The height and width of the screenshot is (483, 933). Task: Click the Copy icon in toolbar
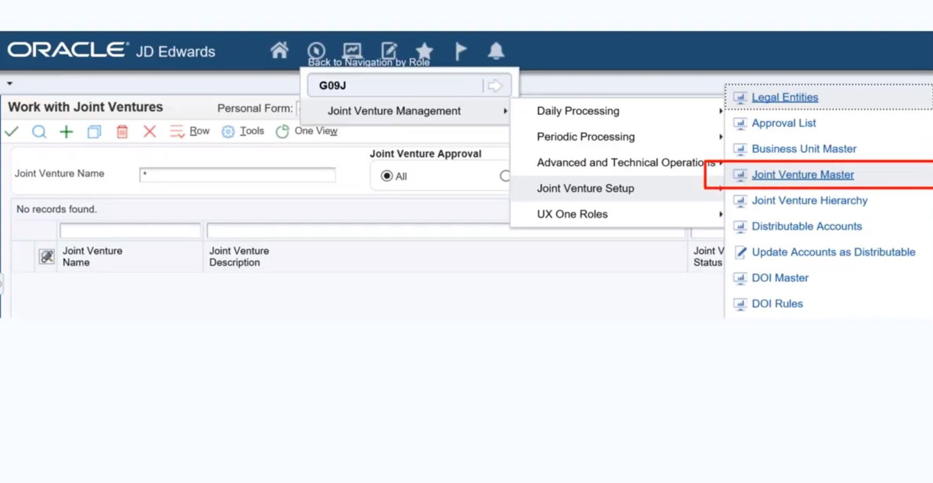click(x=94, y=131)
